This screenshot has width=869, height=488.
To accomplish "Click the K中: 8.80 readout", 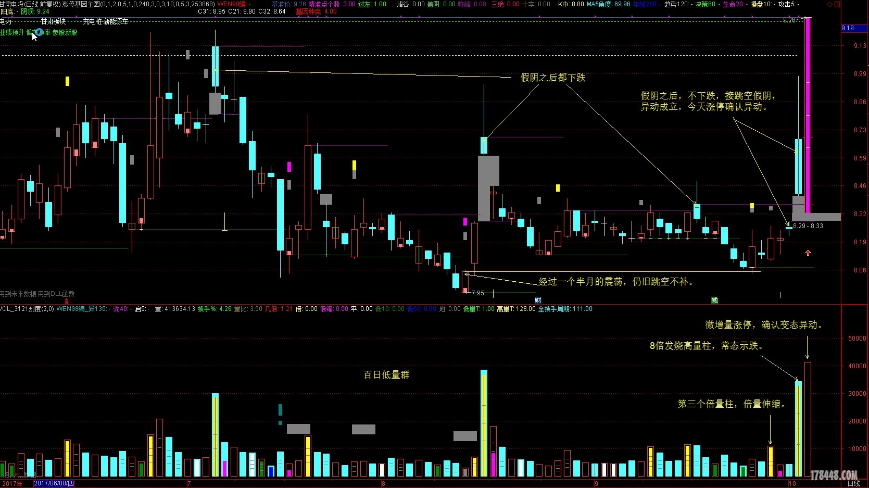I will [x=571, y=4].
